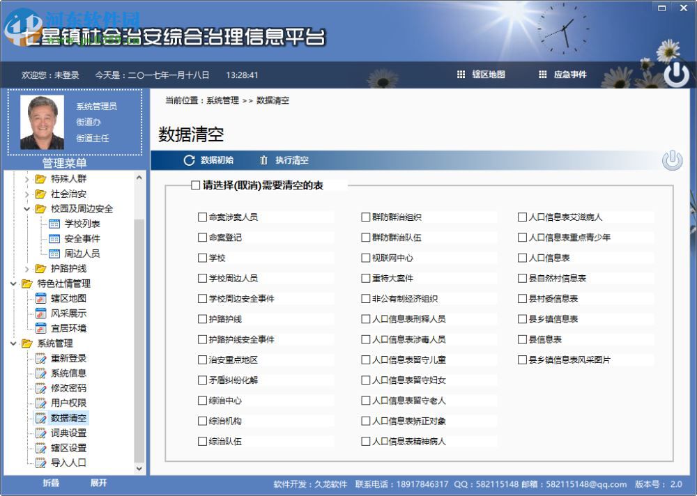Viewport: 697px width, 496px height.
Task: Click the power icon on the toolbar right
Action: coord(671,160)
